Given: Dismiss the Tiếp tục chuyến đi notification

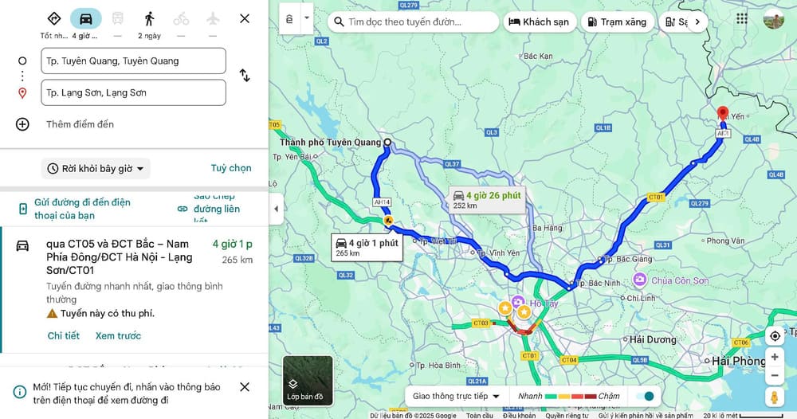Looking at the screenshot, I should [x=245, y=387].
